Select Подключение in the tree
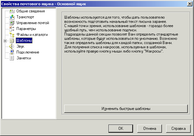 pos(28,52)
